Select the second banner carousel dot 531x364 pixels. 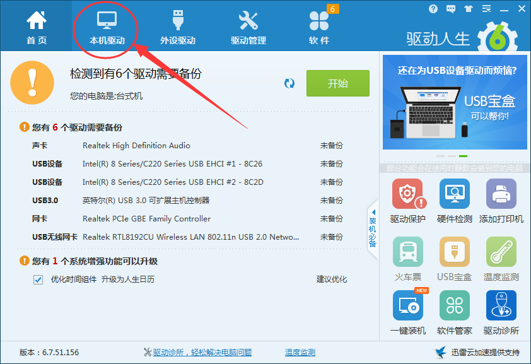(x=453, y=156)
